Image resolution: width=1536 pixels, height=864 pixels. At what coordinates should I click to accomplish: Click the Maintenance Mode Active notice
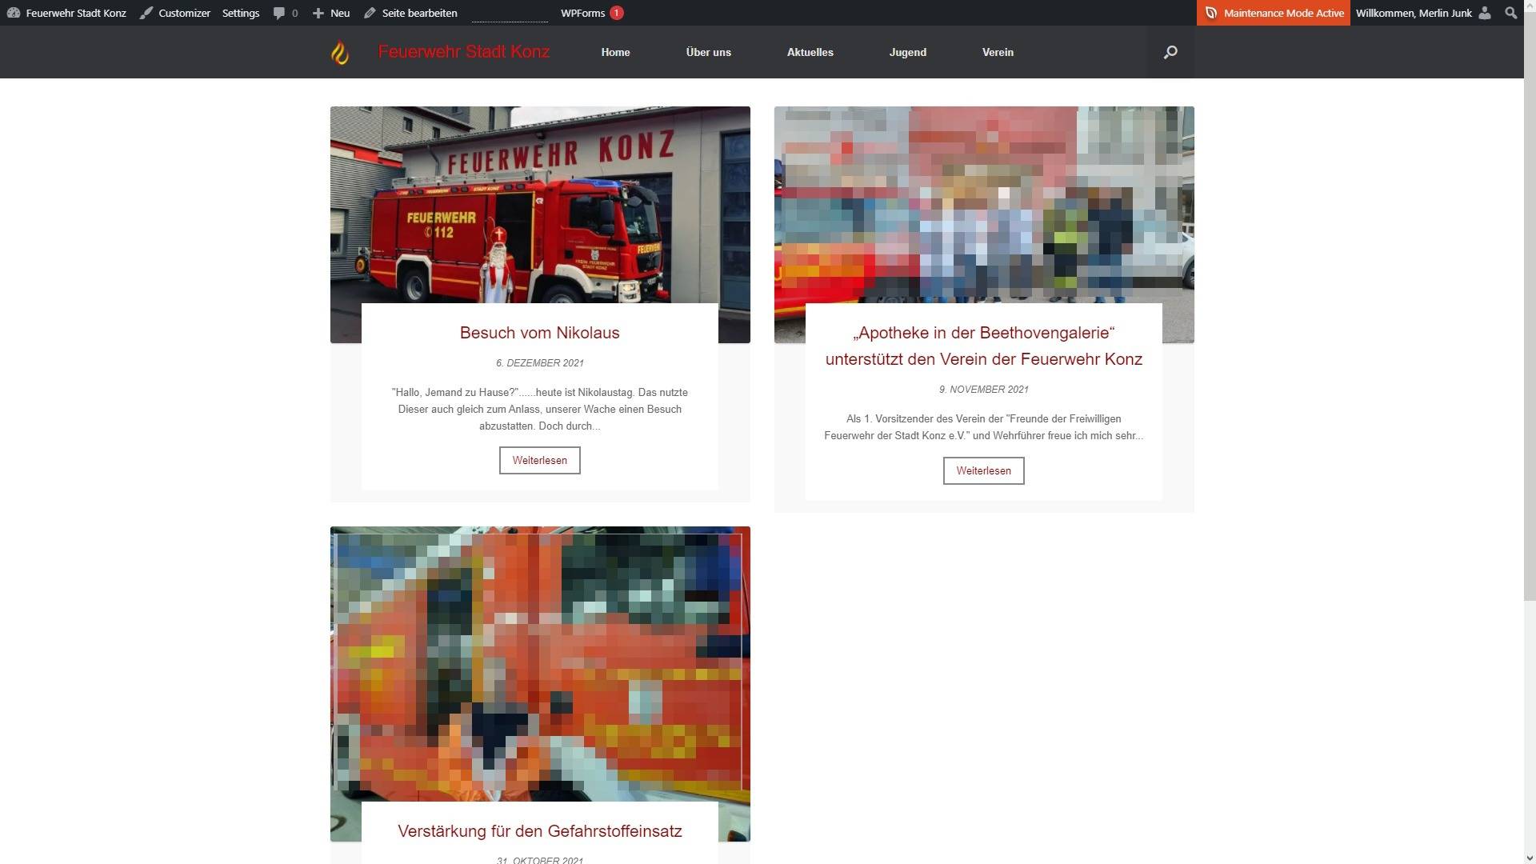tap(1273, 13)
